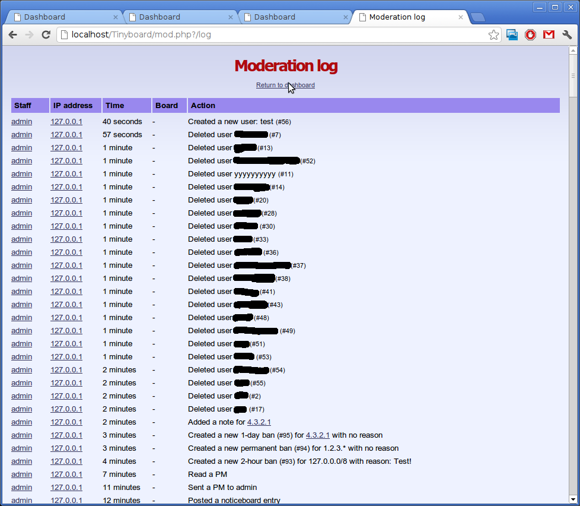Screen dimensions: 580x506
Task: Click the scrollbar down arrow
Action: (573, 499)
